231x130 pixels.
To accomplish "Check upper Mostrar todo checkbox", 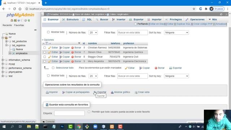I will (48, 32).
